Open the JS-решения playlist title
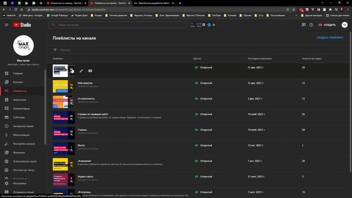 84,161
